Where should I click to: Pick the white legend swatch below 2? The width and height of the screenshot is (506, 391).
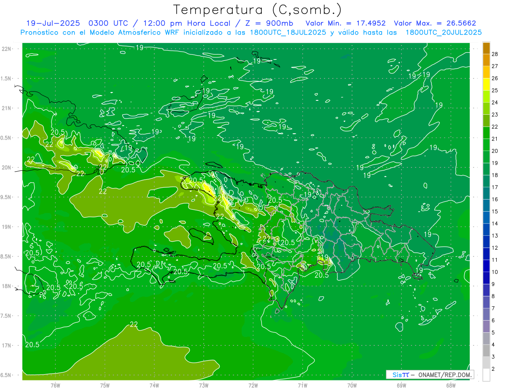tap(487, 375)
